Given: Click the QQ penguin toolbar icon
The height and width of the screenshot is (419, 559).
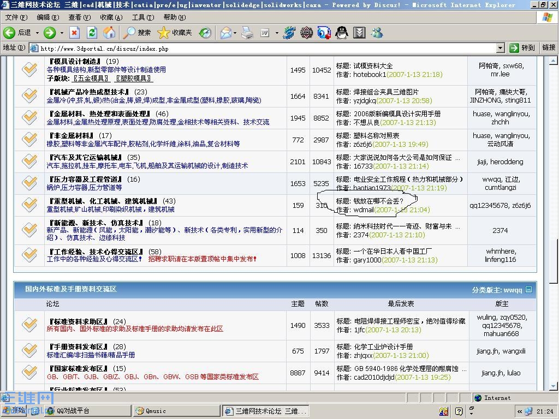Looking at the screenshot, I should (342, 33).
